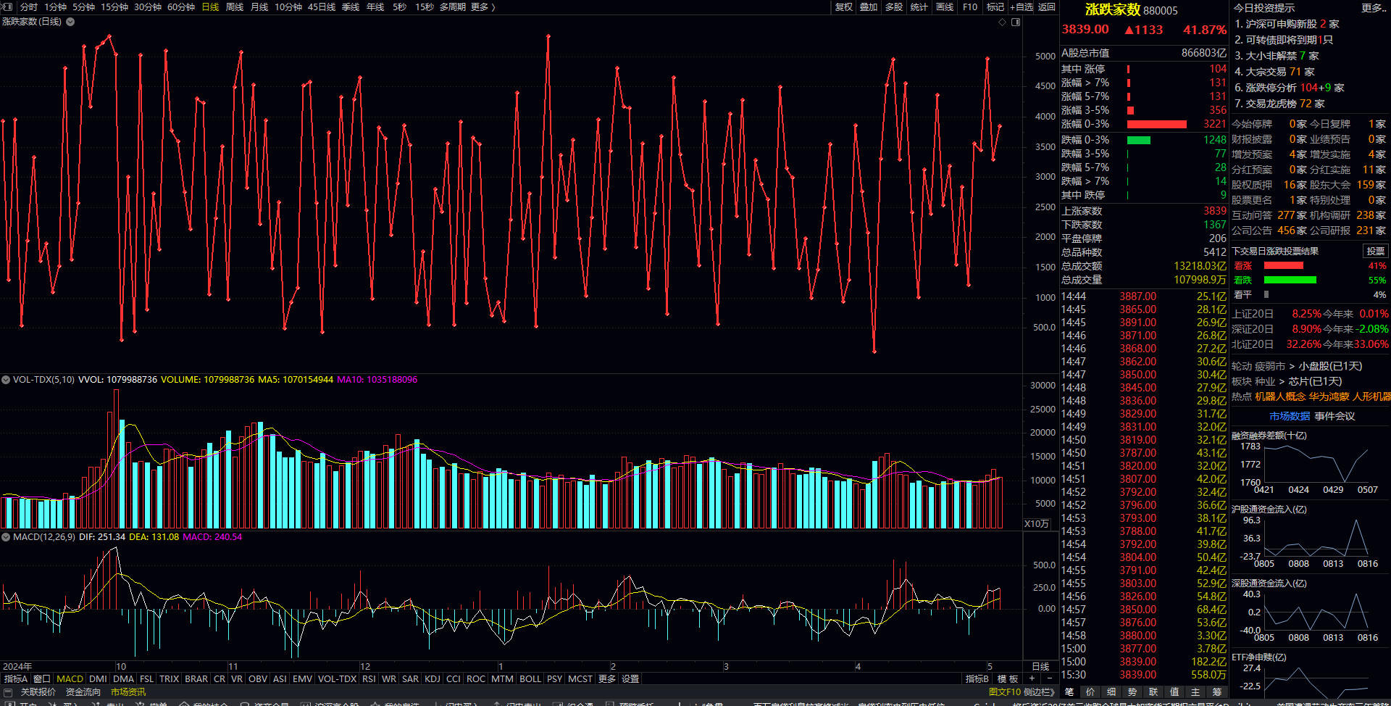Zoom out chart with − button
This screenshot has width=1391, height=706.
coord(1050,679)
